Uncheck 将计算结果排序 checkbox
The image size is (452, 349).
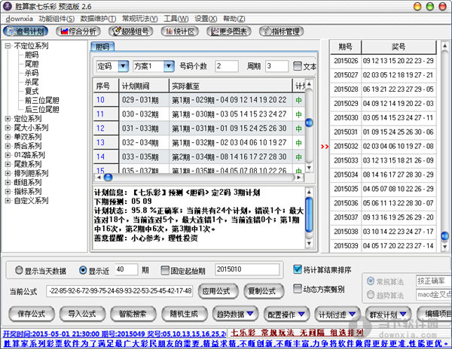coord(298,269)
